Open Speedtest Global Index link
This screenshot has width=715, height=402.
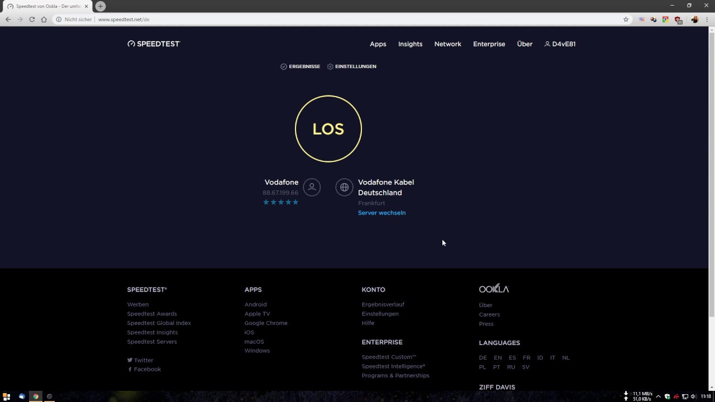tap(159, 323)
